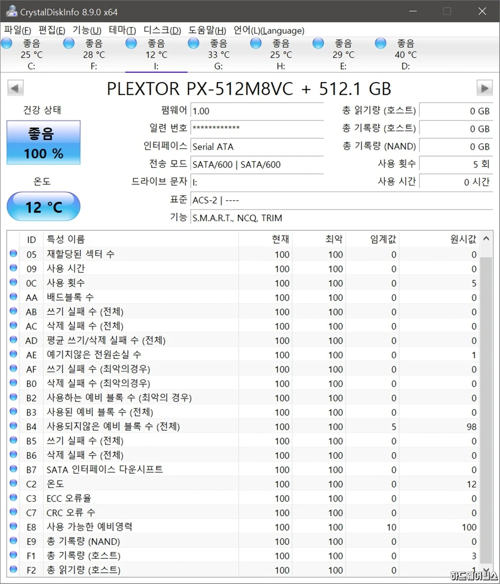Select drive F: status orb
The width and height of the screenshot is (500, 584).
pyautogui.click(x=69, y=43)
